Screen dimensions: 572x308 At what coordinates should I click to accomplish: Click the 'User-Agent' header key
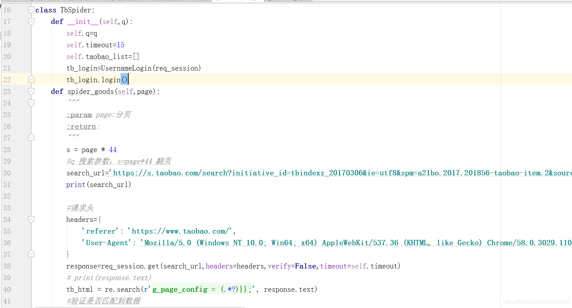pos(106,243)
